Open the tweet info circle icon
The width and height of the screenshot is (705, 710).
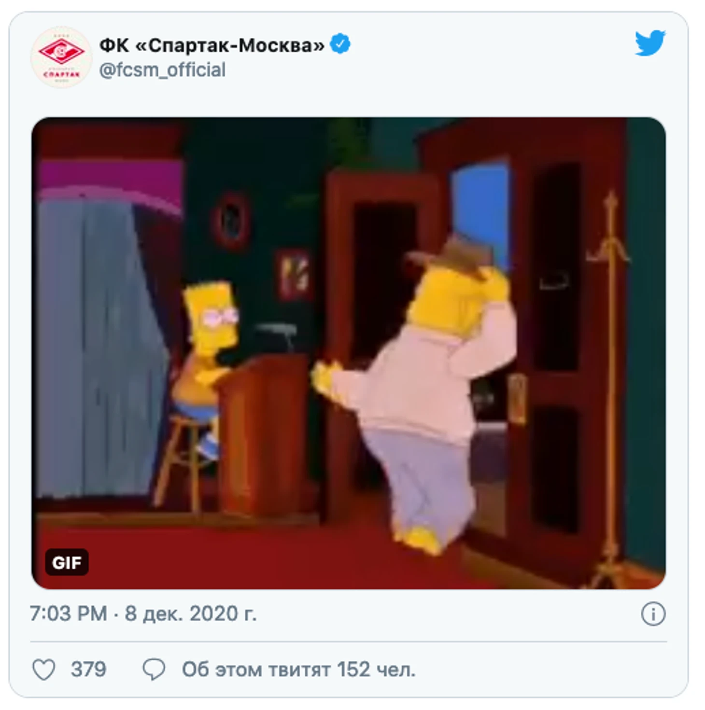653,614
